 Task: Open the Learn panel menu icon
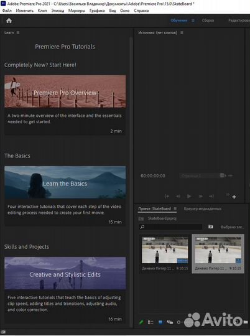coord(18,32)
